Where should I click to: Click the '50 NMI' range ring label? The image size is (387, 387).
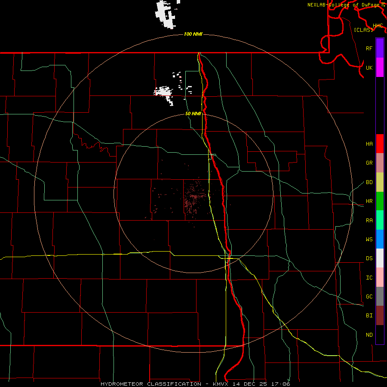(x=193, y=114)
